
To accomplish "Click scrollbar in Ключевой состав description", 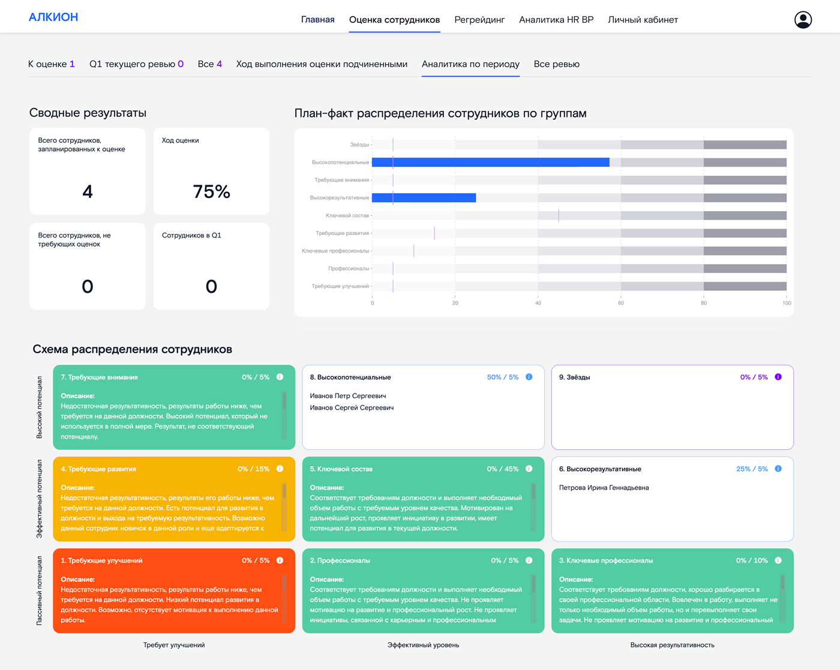I will [x=533, y=507].
